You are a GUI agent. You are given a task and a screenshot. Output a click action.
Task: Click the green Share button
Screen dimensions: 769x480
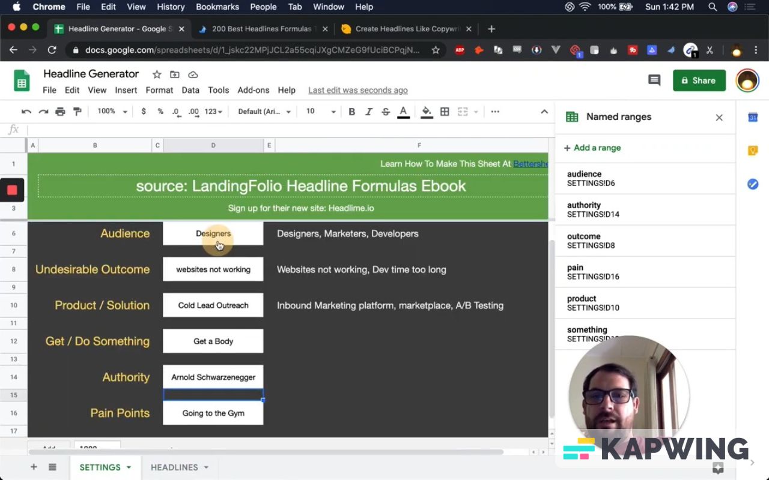(699, 80)
